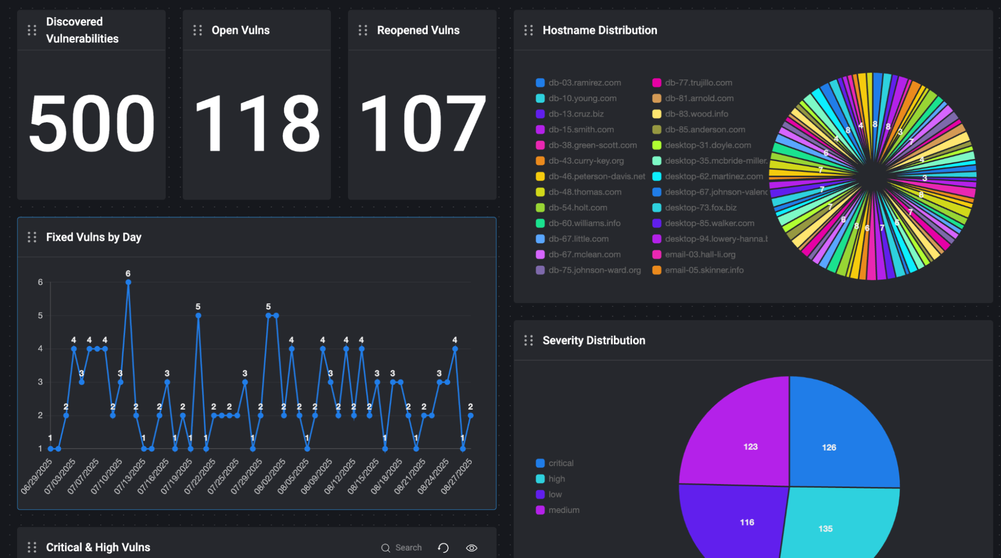Click drag handle icon beside Open Vulns
1001x558 pixels.
coord(197,30)
